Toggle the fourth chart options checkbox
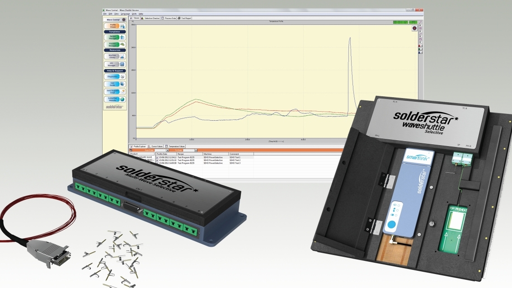The image size is (512, 288). pos(420,42)
